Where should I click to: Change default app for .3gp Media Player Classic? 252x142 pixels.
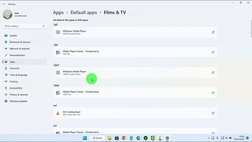tap(135, 52)
